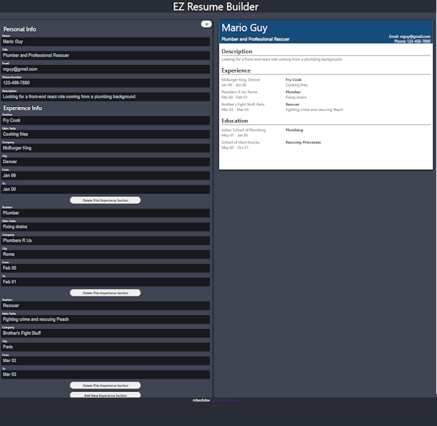Click Plumbers R Us, Rome in the preview
This screenshot has height=426, width=437.
239,92
